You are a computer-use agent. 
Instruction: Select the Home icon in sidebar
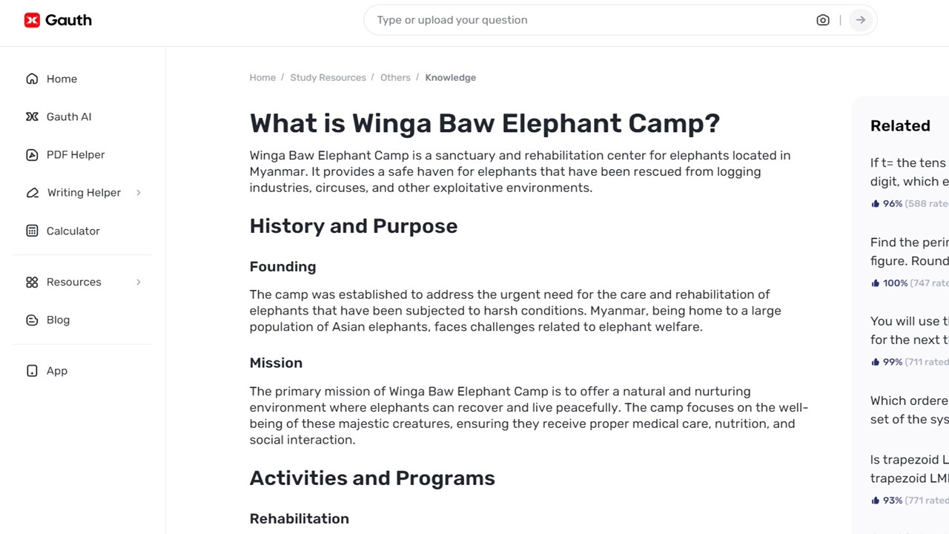tap(32, 79)
